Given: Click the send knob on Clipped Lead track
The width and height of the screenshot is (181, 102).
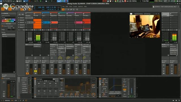Looking at the screenshot, I should point(60,58).
